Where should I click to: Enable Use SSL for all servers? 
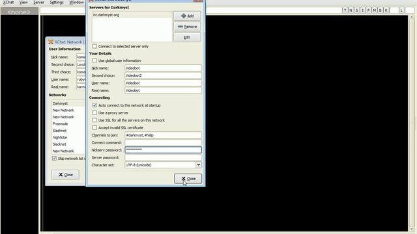click(x=94, y=120)
